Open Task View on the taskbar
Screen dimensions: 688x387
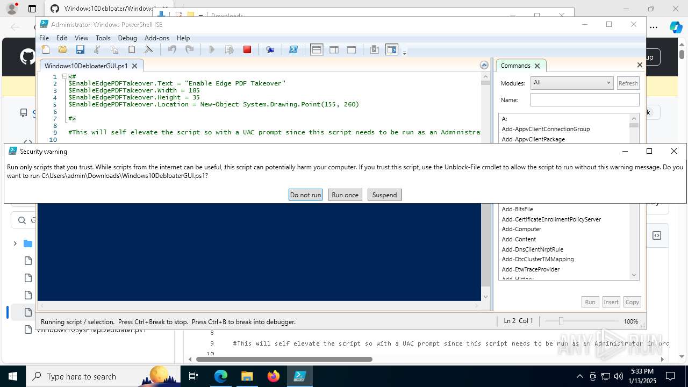pyautogui.click(x=193, y=376)
